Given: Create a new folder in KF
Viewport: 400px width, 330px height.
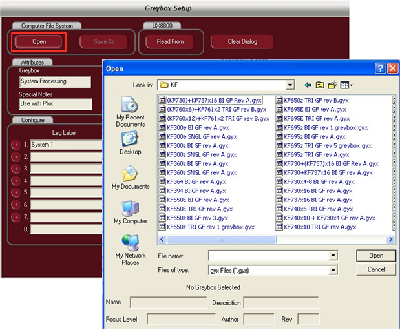Looking at the screenshot, I should [x=332, y=85].
